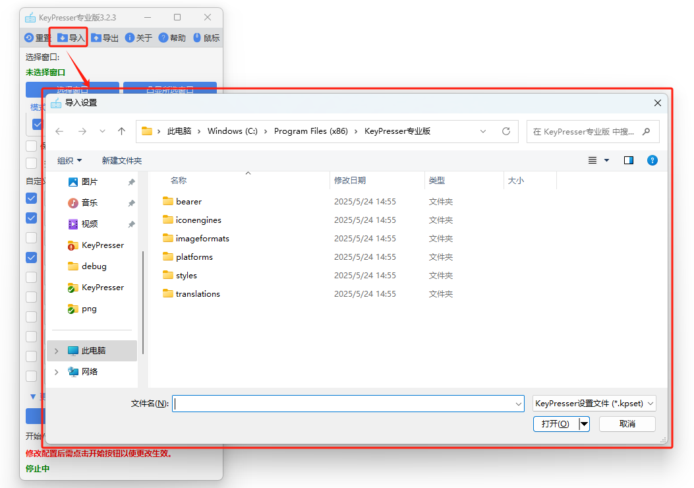Unpin 视频 using its pin icon
Viewport: 694px width, 488px height.
click(131, 224)
